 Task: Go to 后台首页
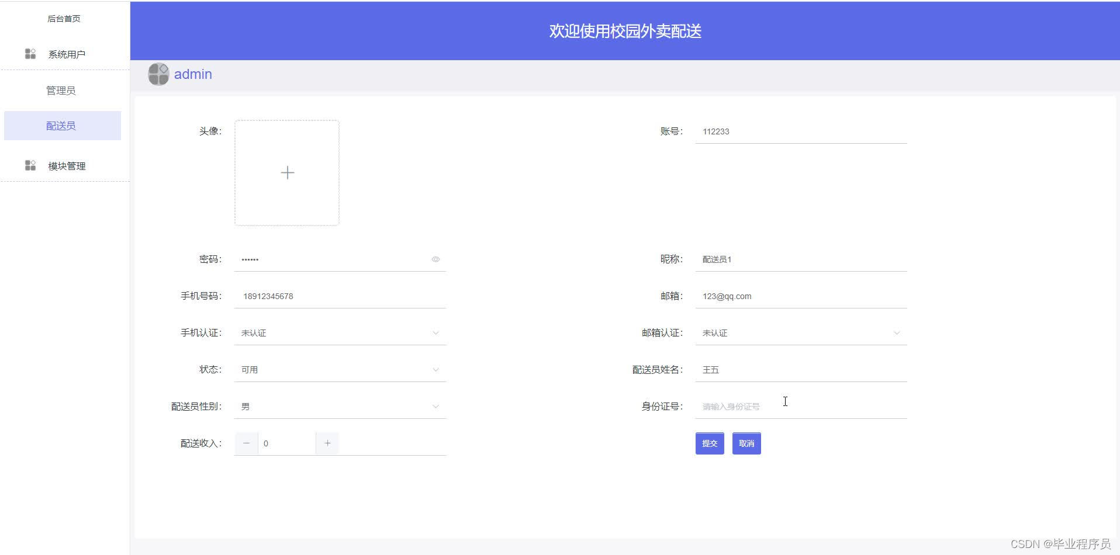tap(64, 19)
